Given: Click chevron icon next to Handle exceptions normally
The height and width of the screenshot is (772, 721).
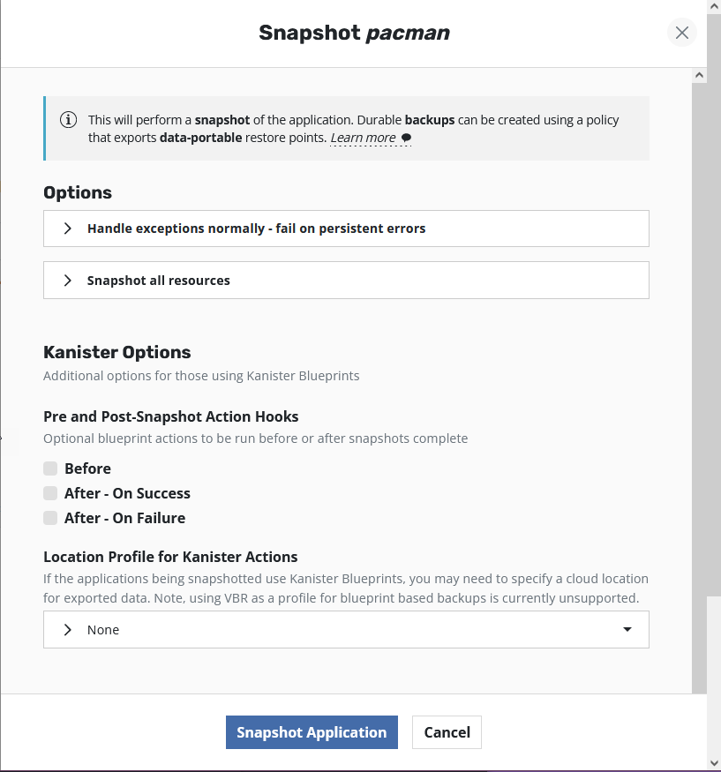Looking at the screenshot, I should 68,229.
